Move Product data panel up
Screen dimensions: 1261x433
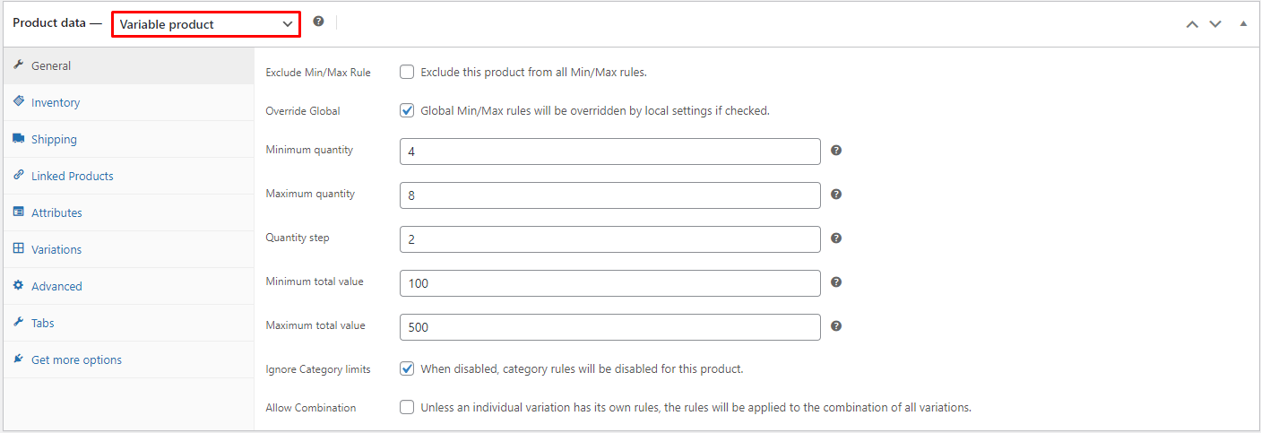point(1192,24)
